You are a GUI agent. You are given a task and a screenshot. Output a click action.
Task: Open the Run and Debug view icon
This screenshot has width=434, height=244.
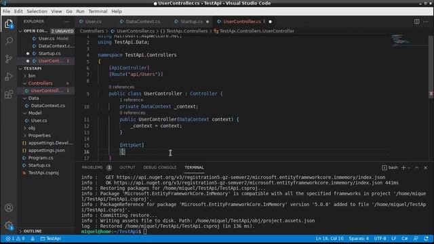pyautogui.click(x=9, y=77)
